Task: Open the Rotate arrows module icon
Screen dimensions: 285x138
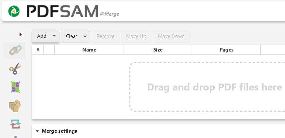Action: 15,124
